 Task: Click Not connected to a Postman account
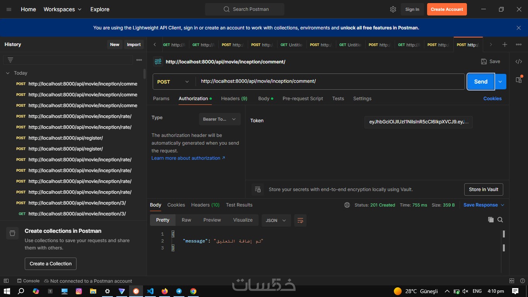pos(88,281)
